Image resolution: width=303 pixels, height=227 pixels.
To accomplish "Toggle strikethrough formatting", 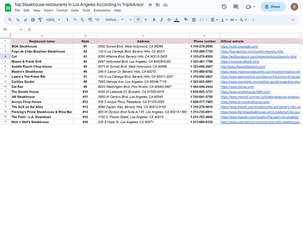I will [x=169, y=19].
